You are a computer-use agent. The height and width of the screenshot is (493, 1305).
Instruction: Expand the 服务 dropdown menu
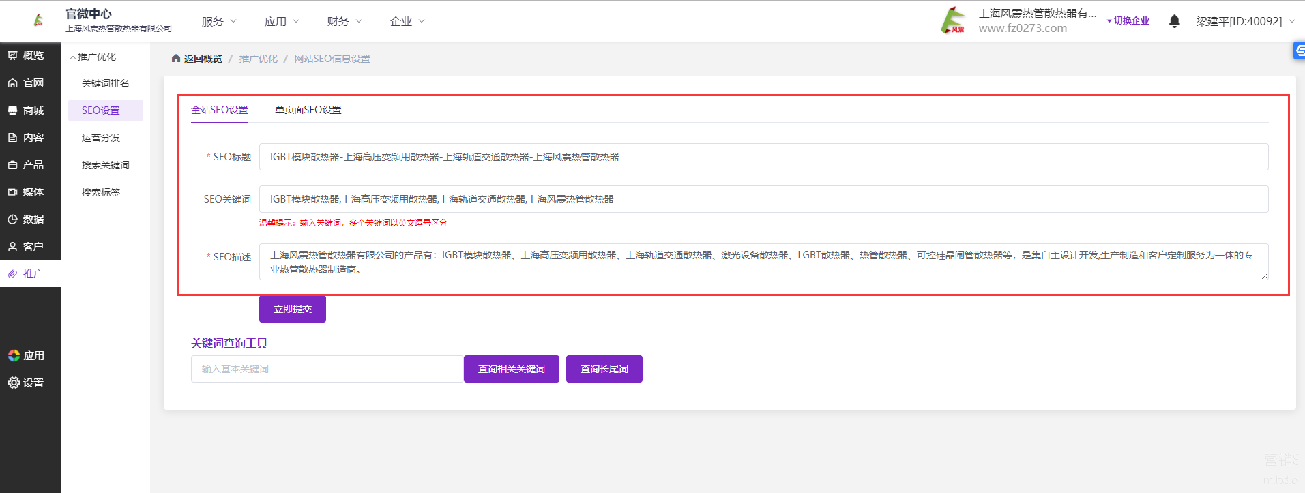click(219, 21)
